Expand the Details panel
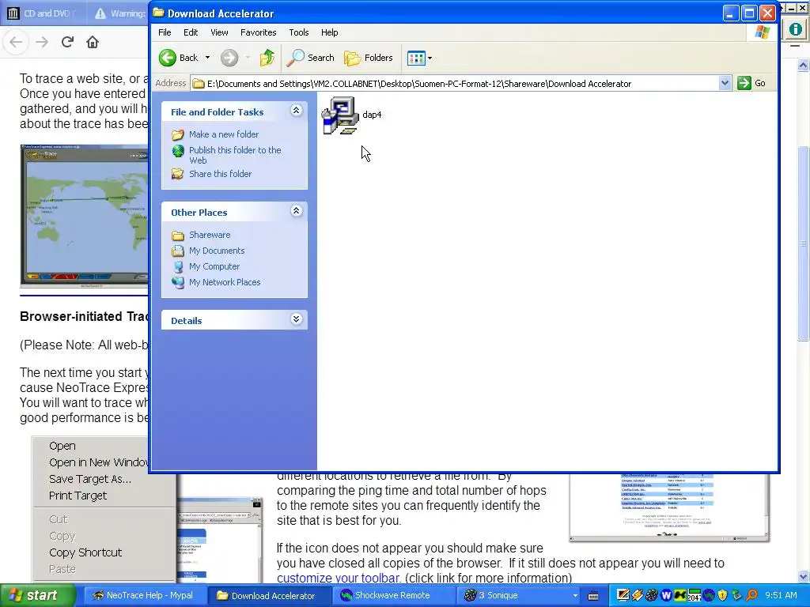Screen dimensions: 810x607 tap(296, 319)
